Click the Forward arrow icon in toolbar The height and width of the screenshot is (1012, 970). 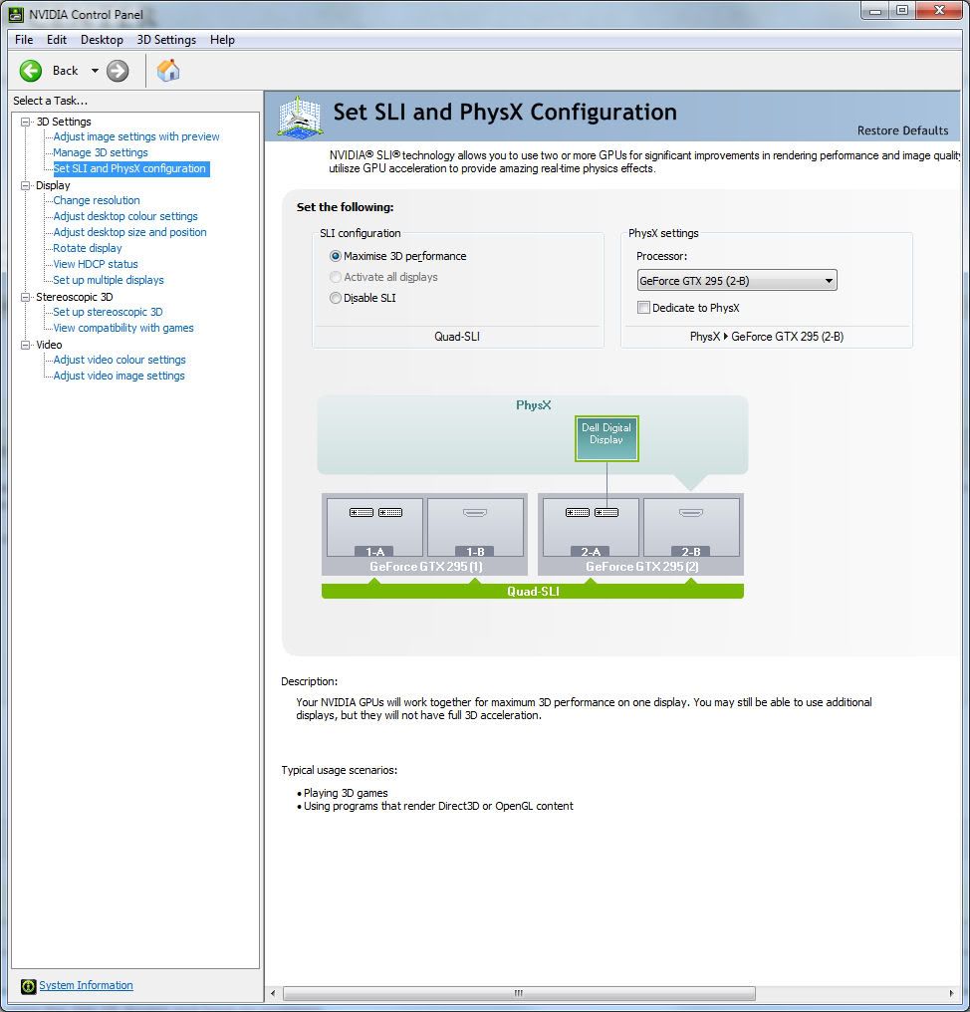(118, 70)
